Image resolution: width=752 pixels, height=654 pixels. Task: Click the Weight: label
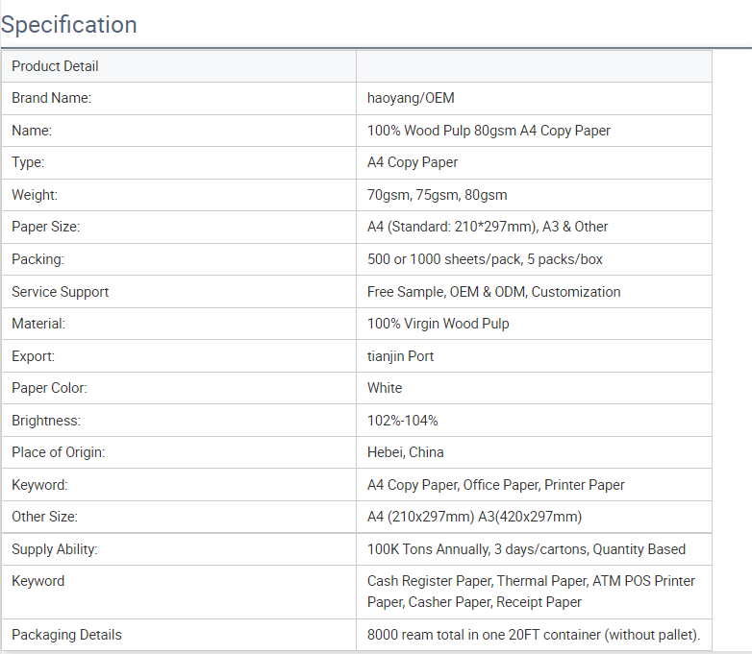[35, 195]
